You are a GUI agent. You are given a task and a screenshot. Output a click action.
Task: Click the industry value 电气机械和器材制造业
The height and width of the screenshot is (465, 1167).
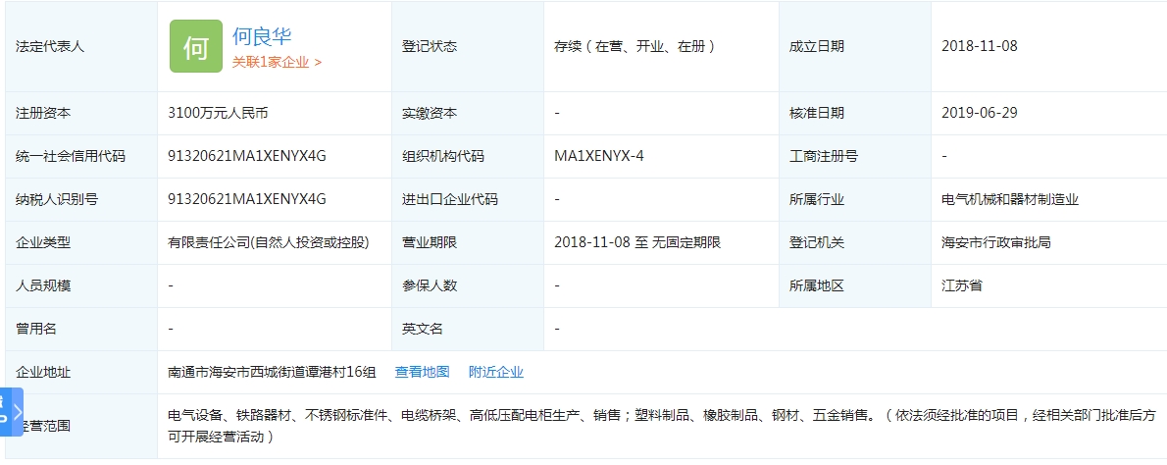(x=1010, y=199)
